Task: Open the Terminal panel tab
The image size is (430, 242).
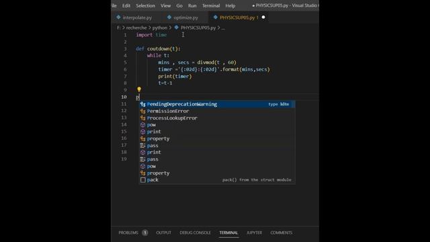Action: (228, 233)
